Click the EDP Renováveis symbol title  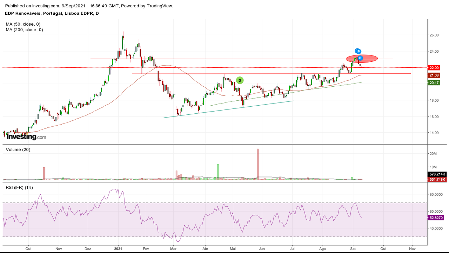[52, 13]
